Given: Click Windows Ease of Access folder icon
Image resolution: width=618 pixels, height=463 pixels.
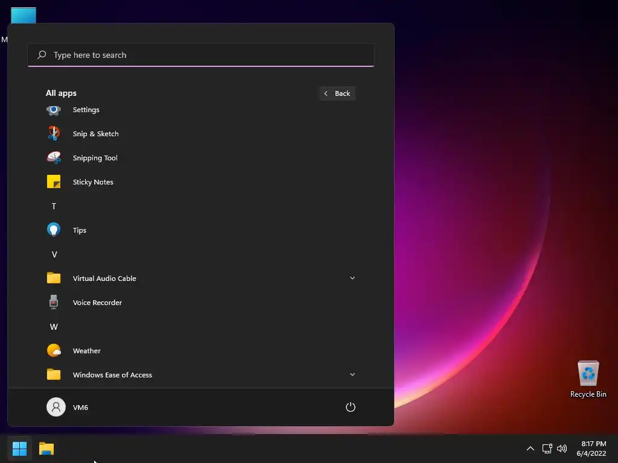Looking at the screenshot, I should pos(54,374).
